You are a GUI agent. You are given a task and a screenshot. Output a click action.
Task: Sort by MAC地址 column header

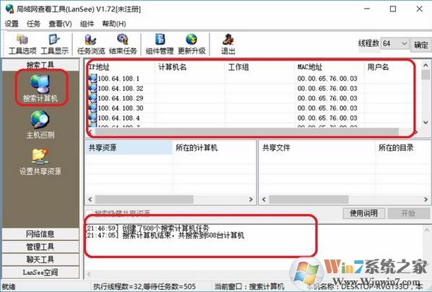click(x=329, y=67)
